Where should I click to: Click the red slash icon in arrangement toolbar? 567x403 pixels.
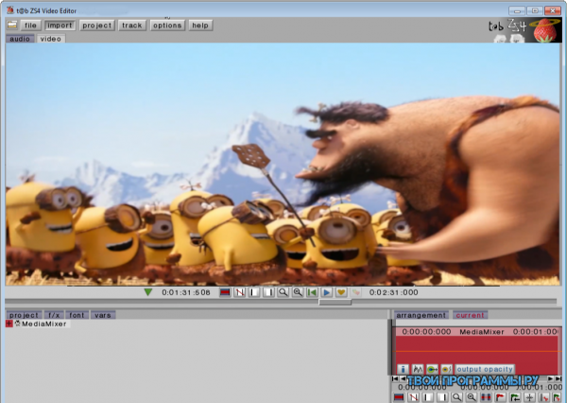tap(413, 397)
